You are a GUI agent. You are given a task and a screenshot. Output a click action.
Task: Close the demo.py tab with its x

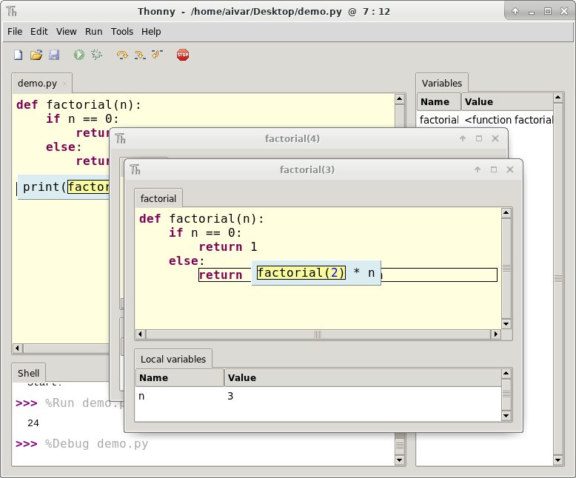point(64,84)
